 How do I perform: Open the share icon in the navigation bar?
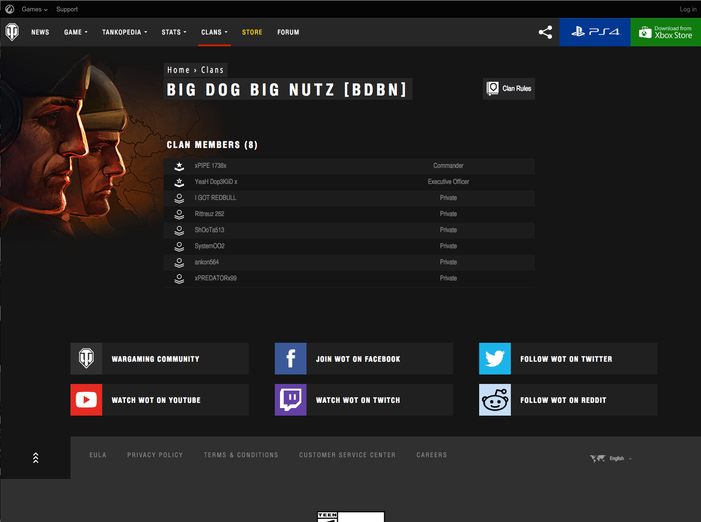tap(545, 32)
